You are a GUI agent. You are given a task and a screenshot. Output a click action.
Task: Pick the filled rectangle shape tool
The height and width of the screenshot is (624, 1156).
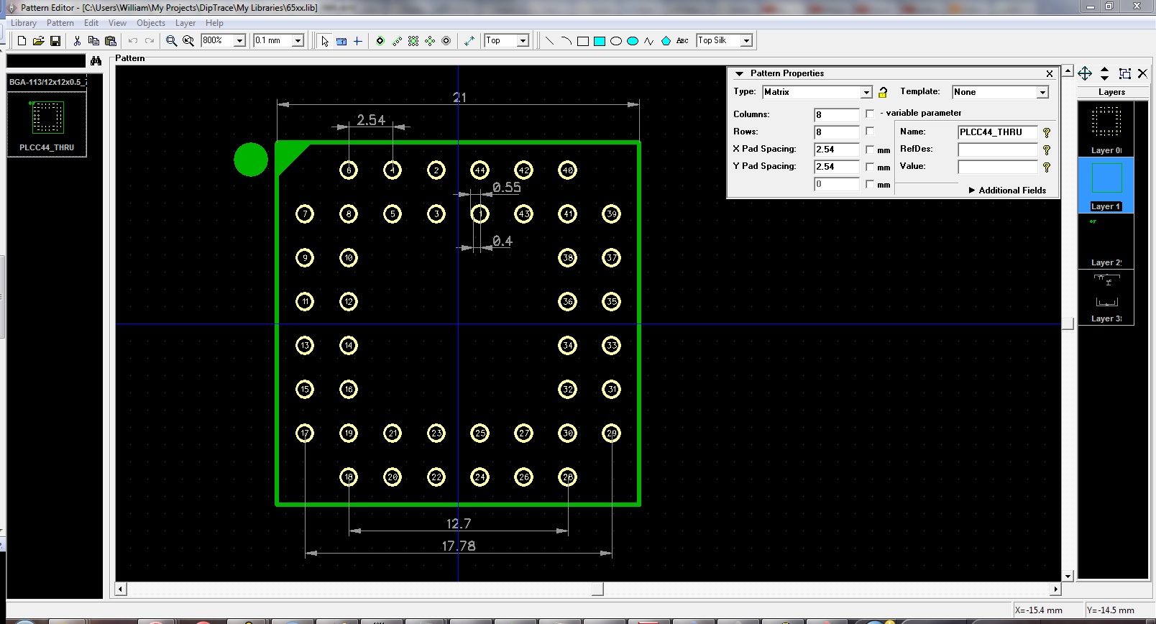click(600, 41)
